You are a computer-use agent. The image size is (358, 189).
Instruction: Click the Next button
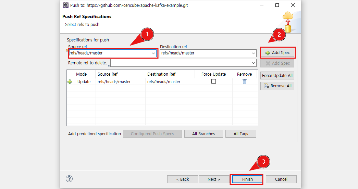(x=214, y=179)
